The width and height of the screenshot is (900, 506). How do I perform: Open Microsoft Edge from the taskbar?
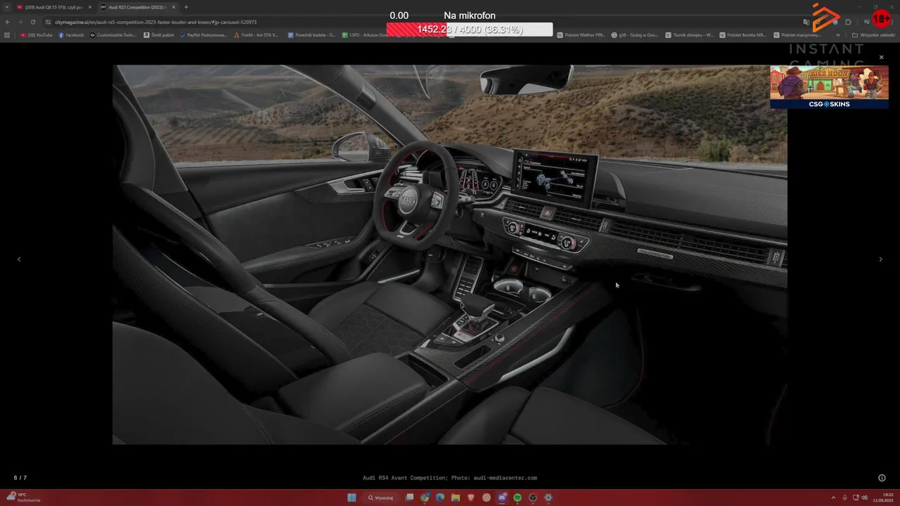pyautogui.click(x=440, y=498)
